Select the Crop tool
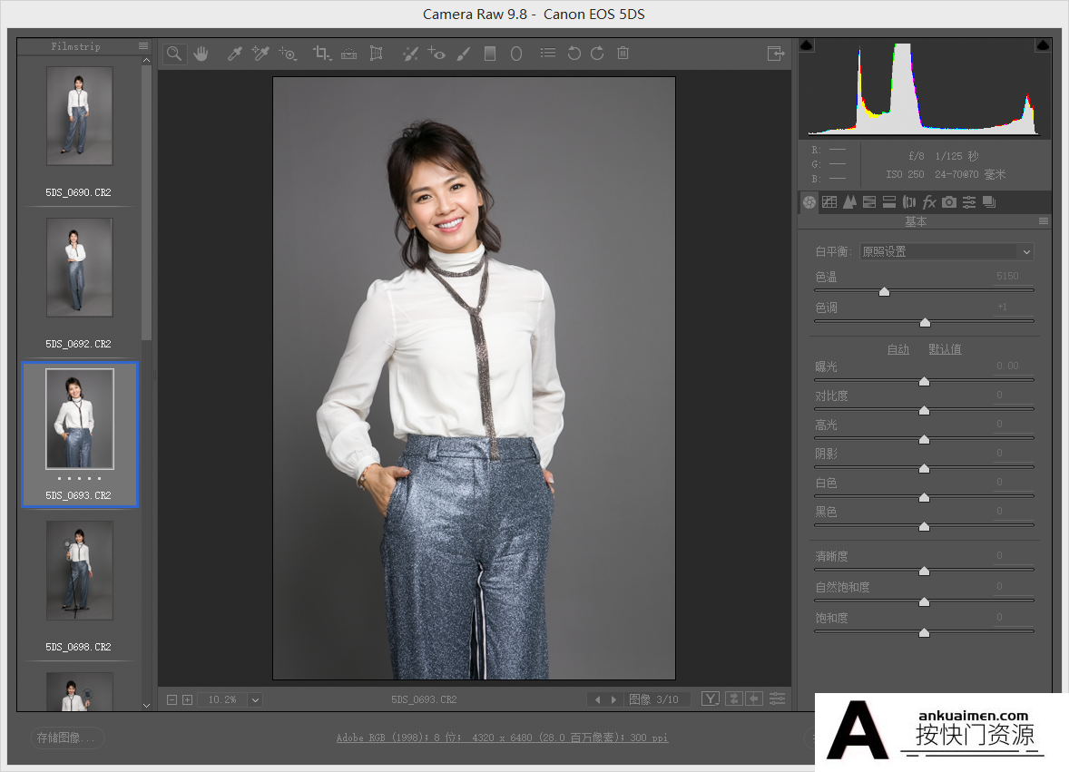Viewport: 1069px width, 772px height. (322, 54)
